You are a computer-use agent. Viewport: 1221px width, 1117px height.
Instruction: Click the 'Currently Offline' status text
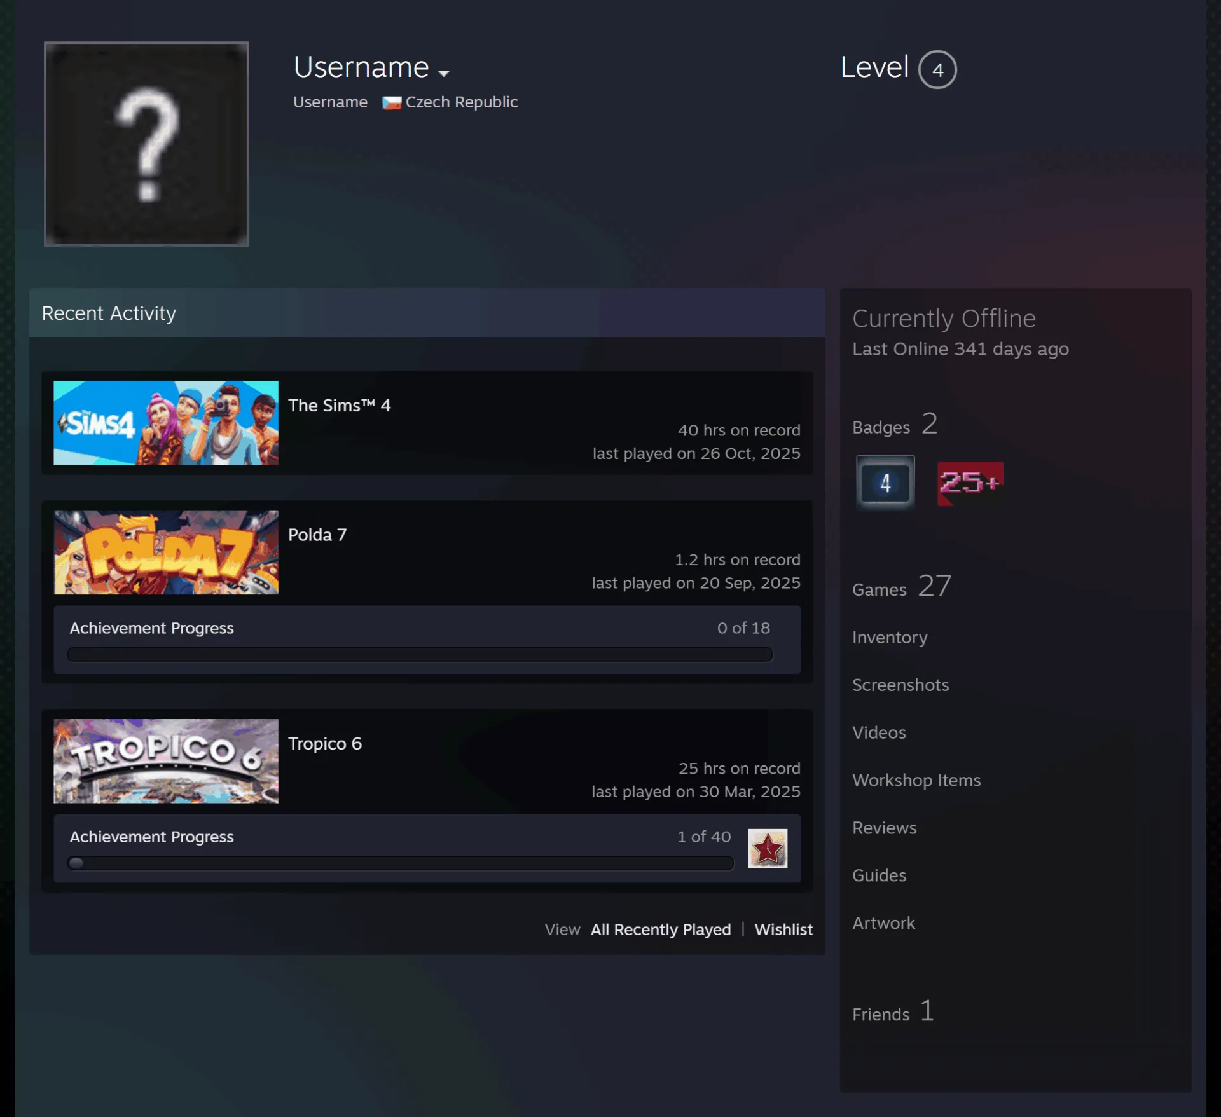(x=944, y=319)
